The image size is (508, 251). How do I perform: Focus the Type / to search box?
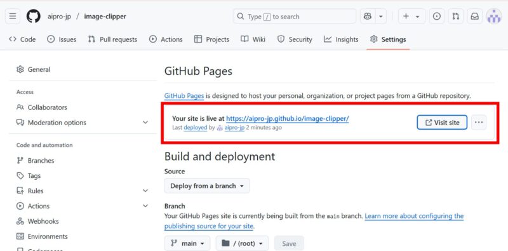tap(294, 17)
